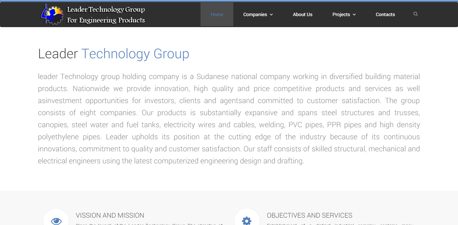Viewport: 458px width, 225px height.
Task: Click the "For Engineering Products" logo text
Action: point(106,20)
